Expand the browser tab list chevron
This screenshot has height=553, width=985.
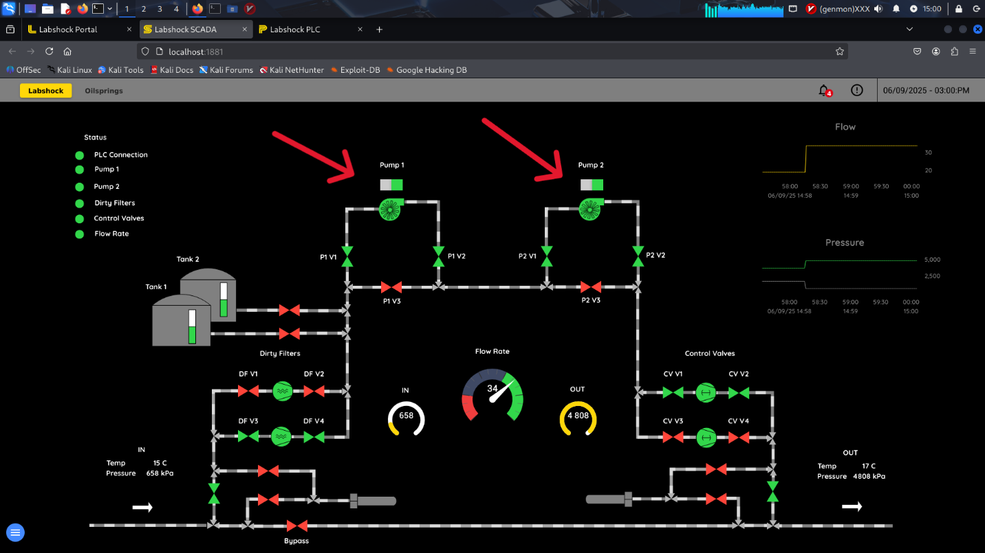tap(909, 30)
